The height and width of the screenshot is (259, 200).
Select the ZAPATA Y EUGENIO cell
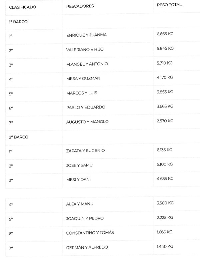tap(85, 151)
